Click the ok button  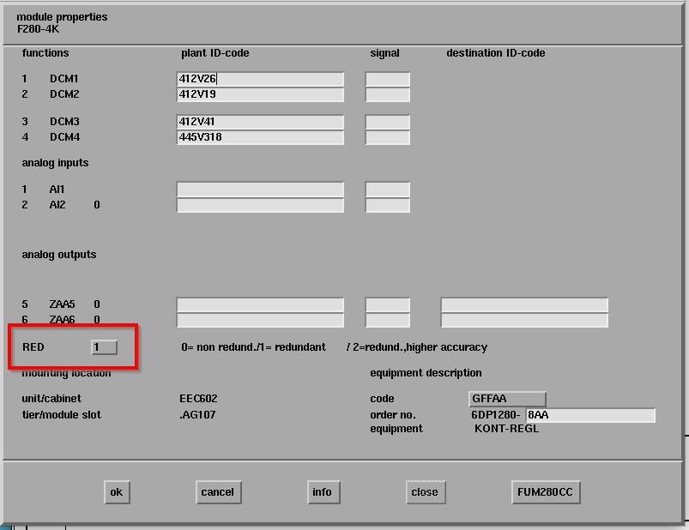[x=116, y=491]
